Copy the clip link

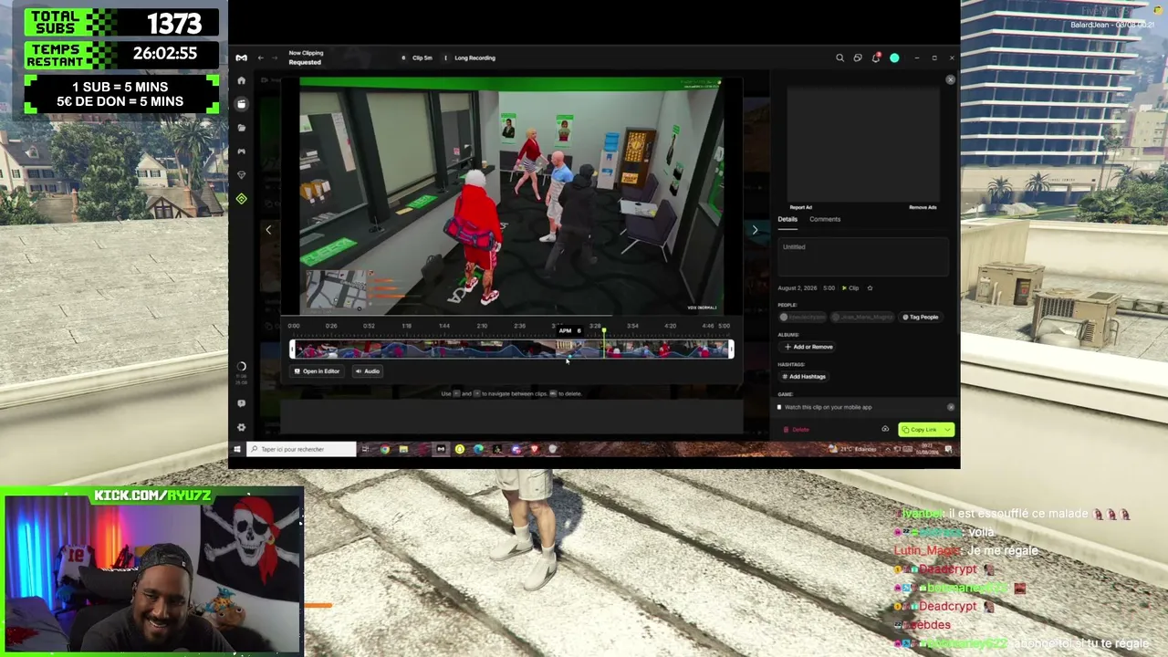pyautogui.click(x=920, y=430)
